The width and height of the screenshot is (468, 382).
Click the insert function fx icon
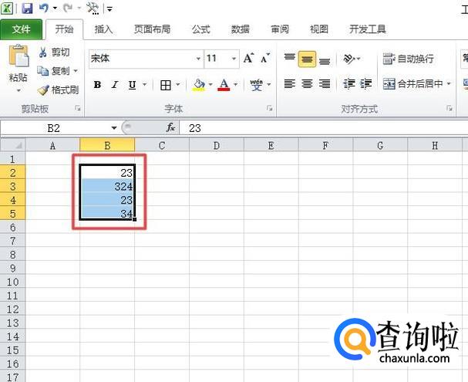click(x=170, y=128)
